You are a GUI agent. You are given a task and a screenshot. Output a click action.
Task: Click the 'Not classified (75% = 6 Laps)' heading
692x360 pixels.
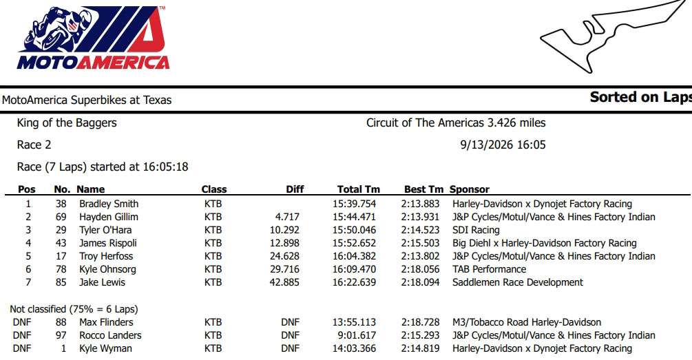pos(74,309)
